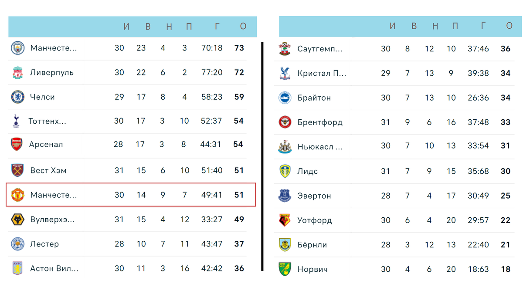523x294 pixels.
Task: Select the highlighted Manchester United row
Action: point(131,195)
